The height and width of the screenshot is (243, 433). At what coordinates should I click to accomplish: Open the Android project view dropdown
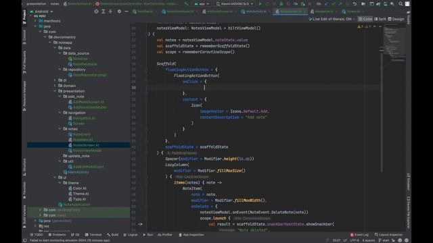point(41,11)
